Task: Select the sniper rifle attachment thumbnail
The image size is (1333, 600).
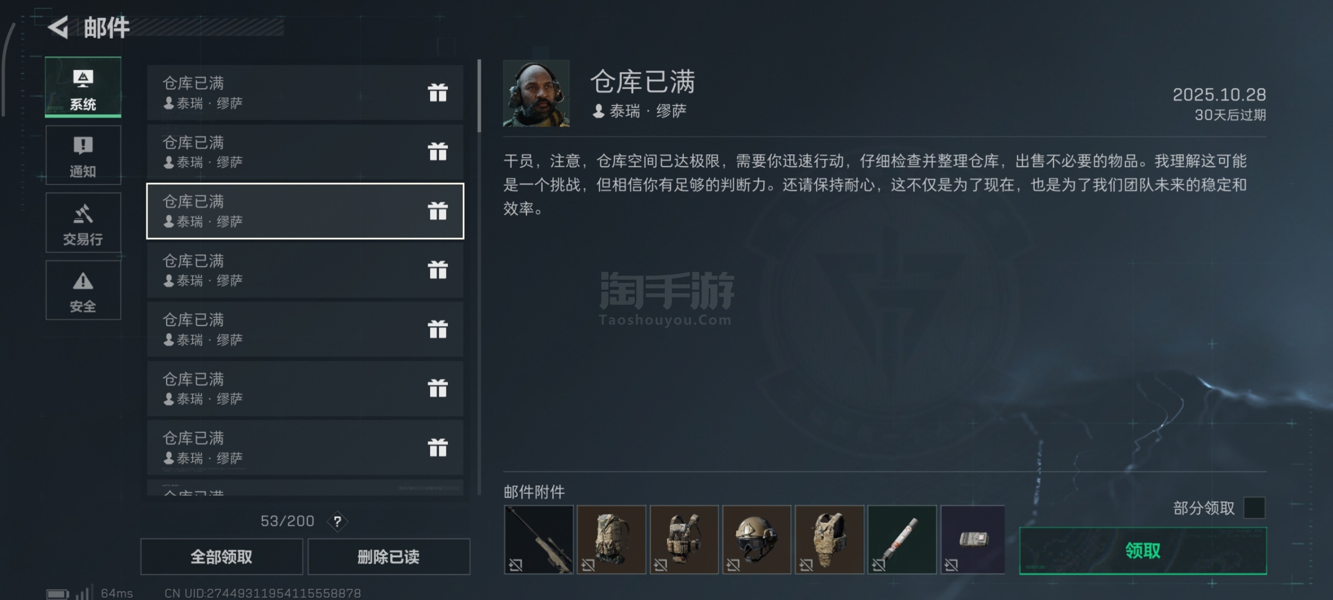Action: click(x=539, y=540)
